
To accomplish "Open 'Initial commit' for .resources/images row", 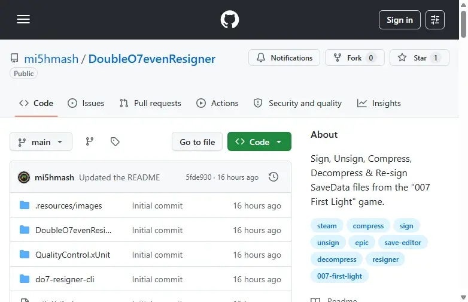I will (157, 206).
